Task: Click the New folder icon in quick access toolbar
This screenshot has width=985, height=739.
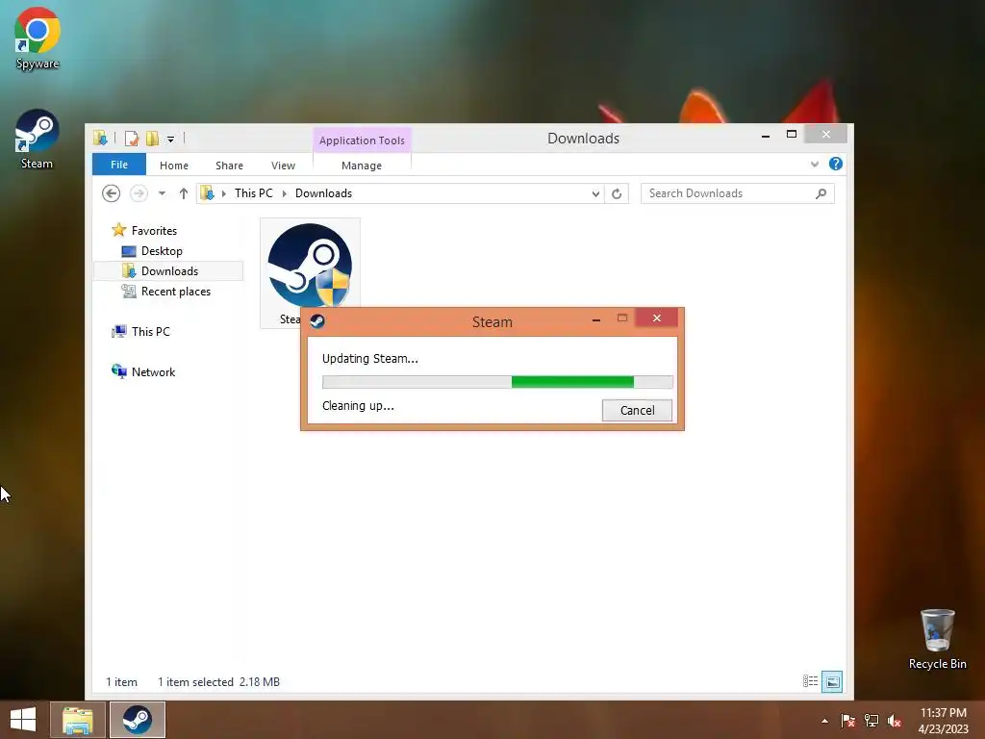Action: (x=152, y=139)
